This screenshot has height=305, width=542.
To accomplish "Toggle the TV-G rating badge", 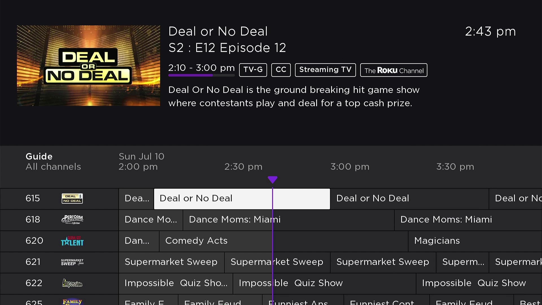I will click(253, 70).
